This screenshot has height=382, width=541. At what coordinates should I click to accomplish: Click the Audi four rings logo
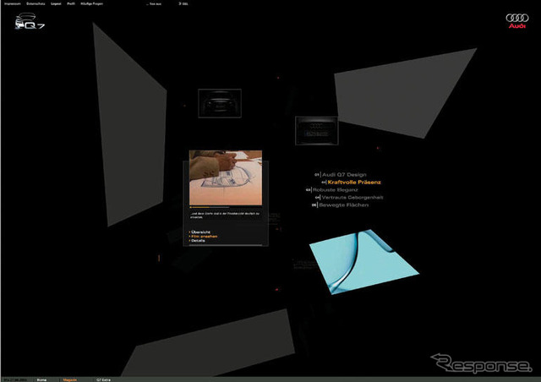(x=516, y=20)
